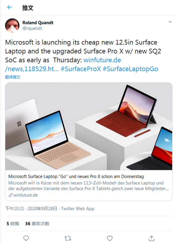Open the article headline about Surface Laptop Go
This screenshot has height=245, width=176.
[76, 176]
